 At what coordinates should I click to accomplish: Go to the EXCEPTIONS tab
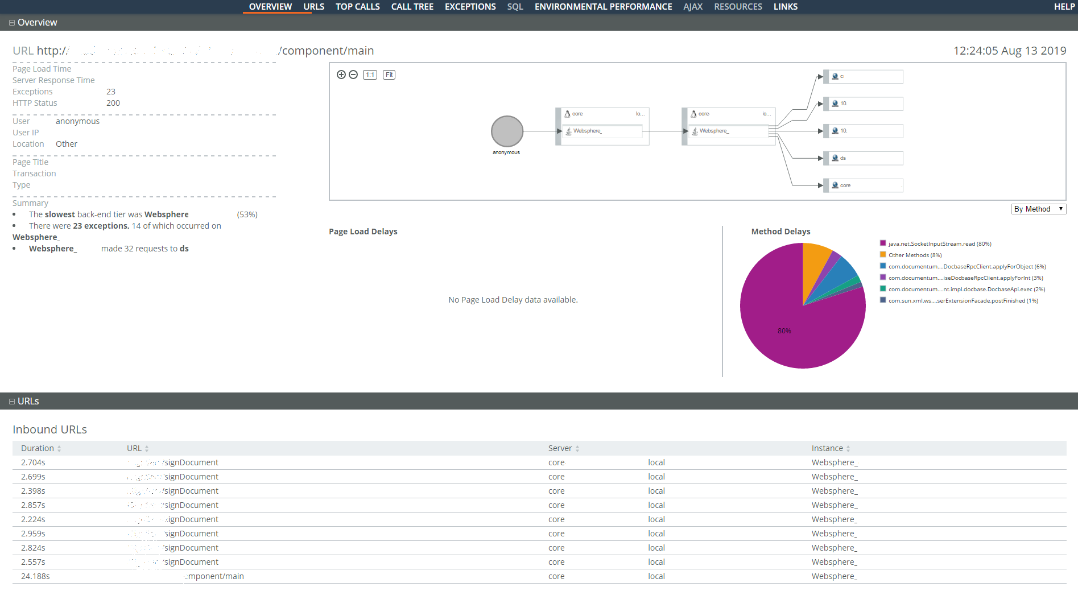pyautogui.click(x=470, y=7)
